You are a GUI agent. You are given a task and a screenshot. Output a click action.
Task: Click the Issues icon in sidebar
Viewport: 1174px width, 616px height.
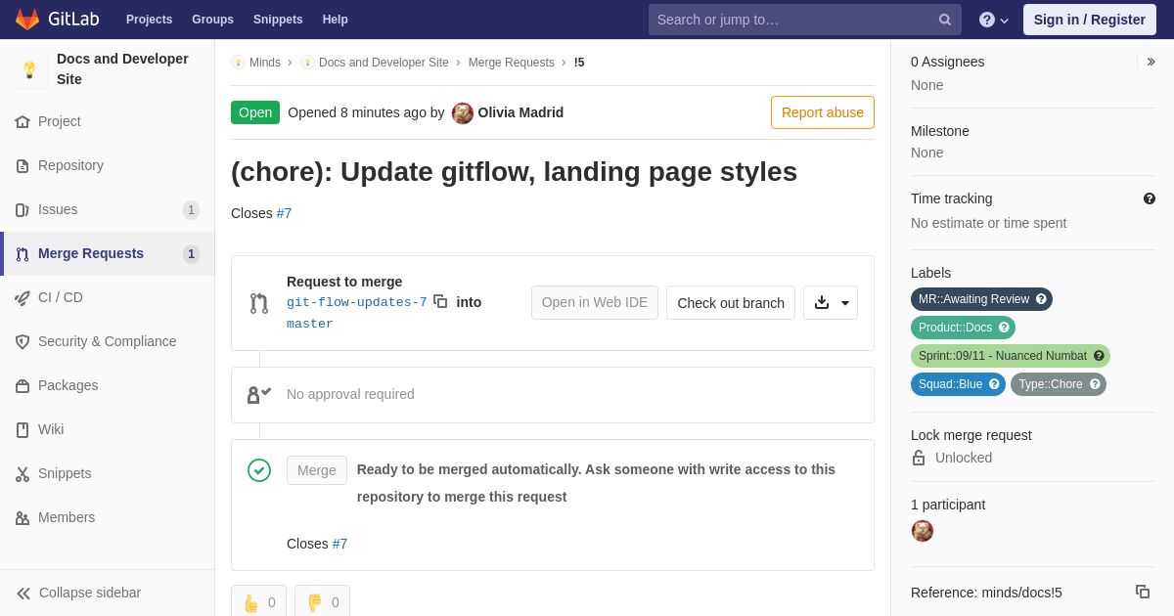click(23, 210)
